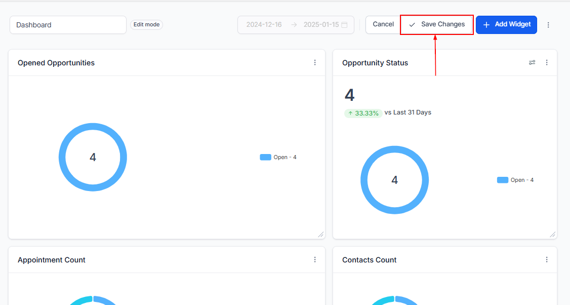Click the Cancel button

tap(383, 24)
